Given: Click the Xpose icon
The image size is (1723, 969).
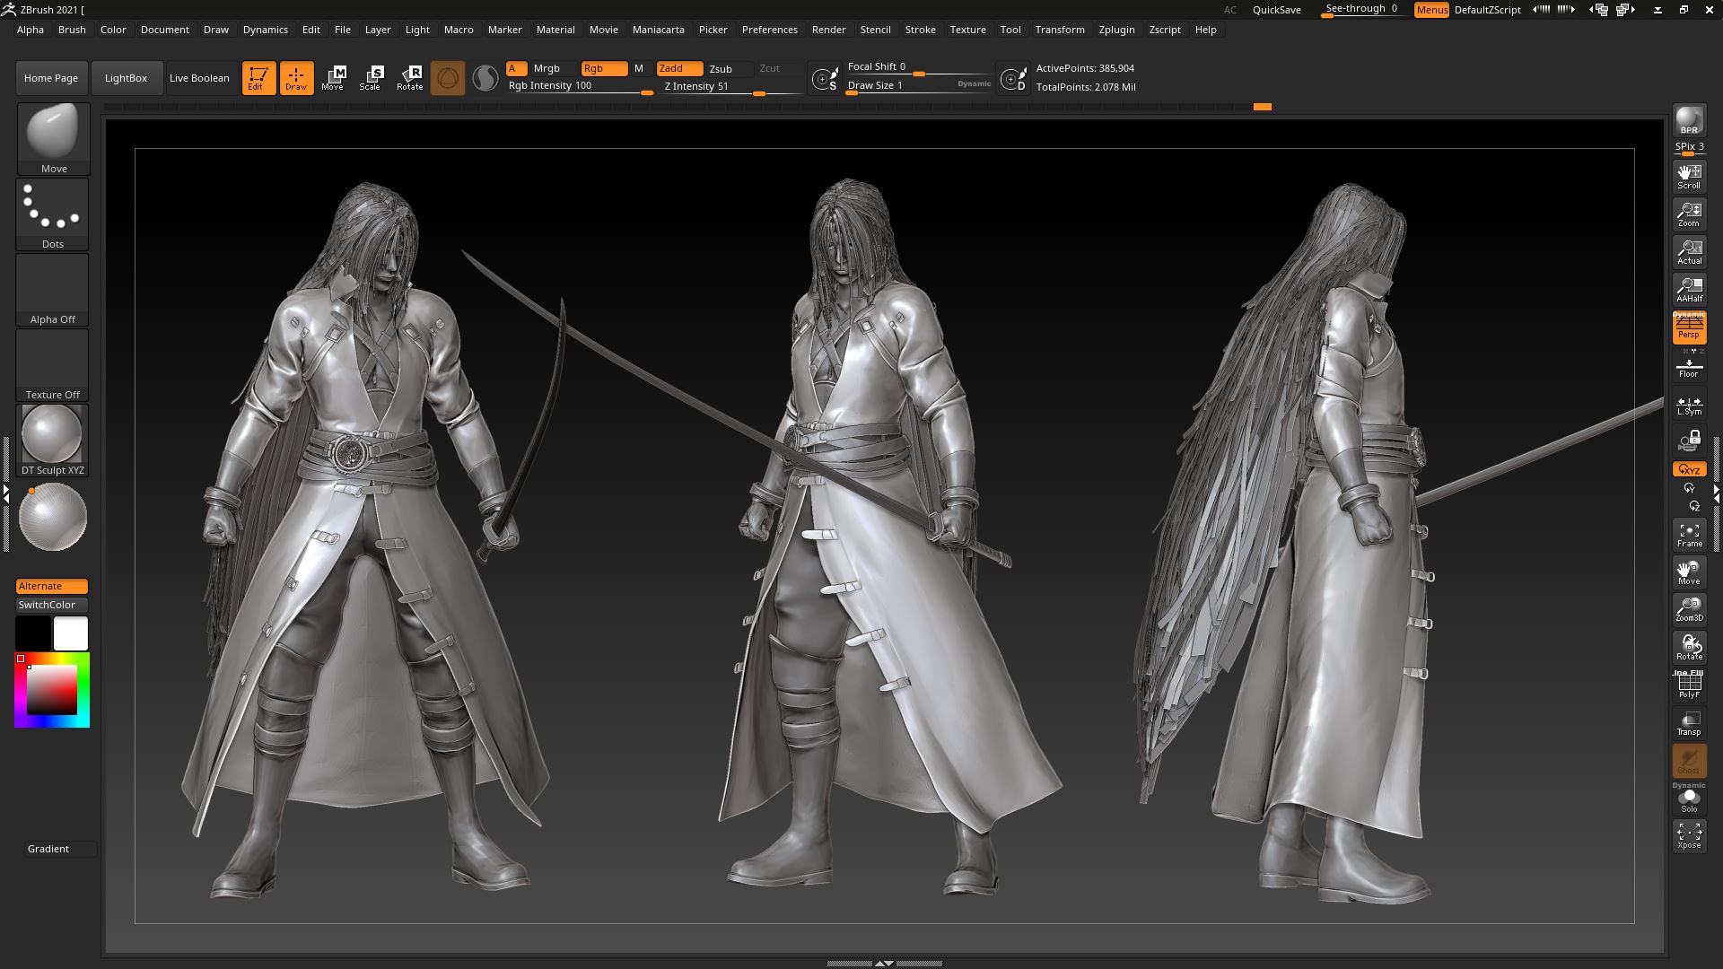Looking at the screenshot, I should click(x=1689, y=835).
